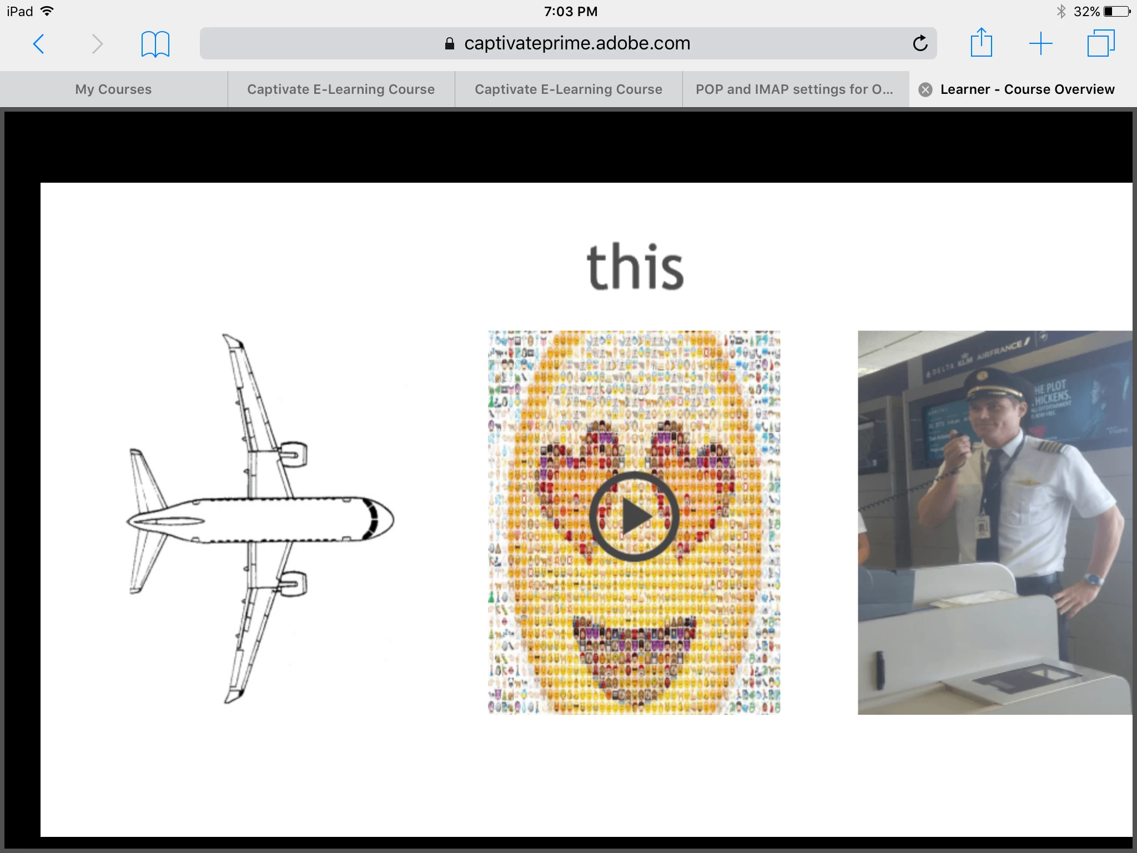The height and width of the screenshot is (853, 1137).
Task: Switch to POP and IMAP settings tab
Action: (x=794, y=89)
